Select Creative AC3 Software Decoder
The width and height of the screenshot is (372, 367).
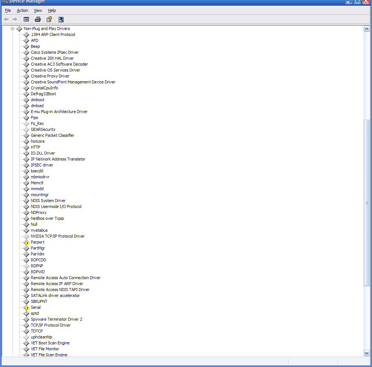[59, 64]
